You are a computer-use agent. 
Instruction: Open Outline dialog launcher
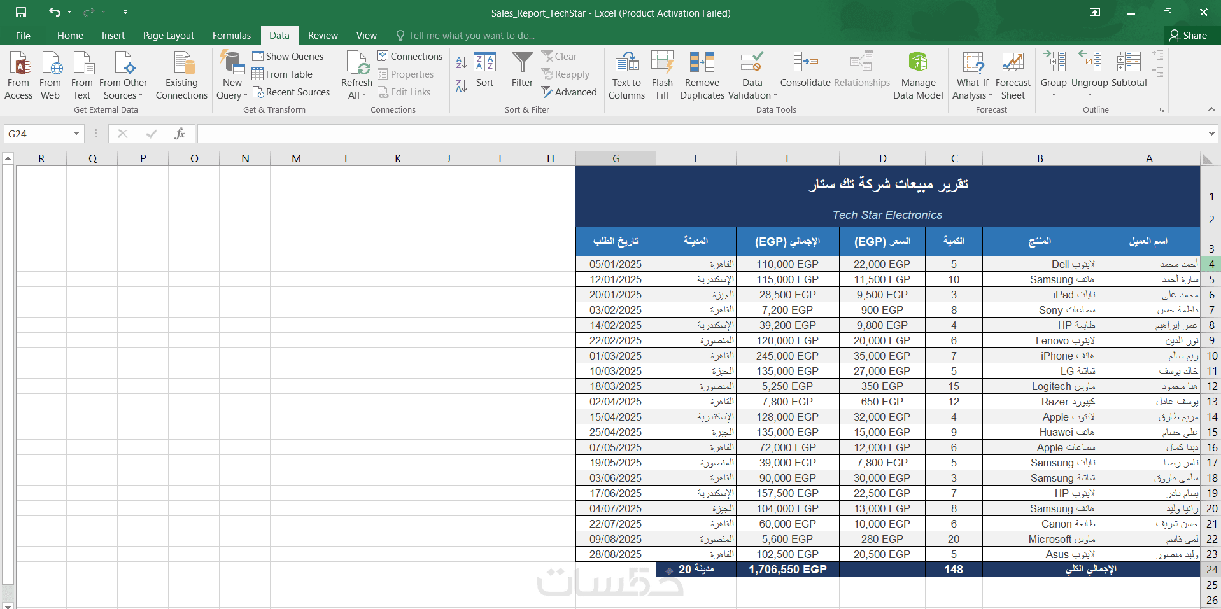tap(1162, 110)
